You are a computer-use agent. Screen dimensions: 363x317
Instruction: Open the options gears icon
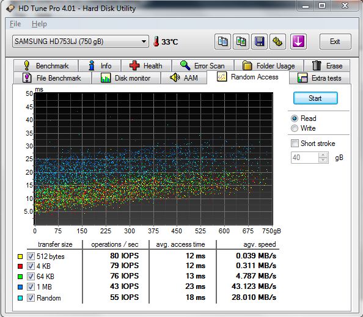[277, 42]
